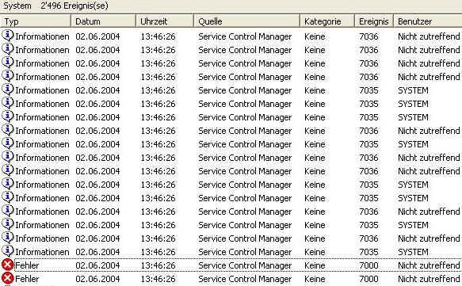This screenshot has height=286, width=462.
Task: Click 'SYSTEM' user in last Informationen row
Action: [x=413, y=252]
